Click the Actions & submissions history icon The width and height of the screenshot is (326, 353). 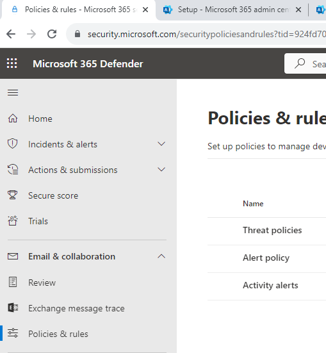pos(13,170)
